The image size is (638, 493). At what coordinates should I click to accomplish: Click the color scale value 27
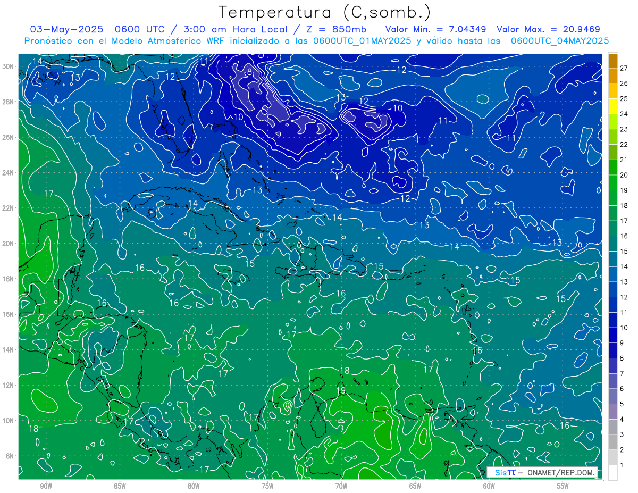pos(624,68)
